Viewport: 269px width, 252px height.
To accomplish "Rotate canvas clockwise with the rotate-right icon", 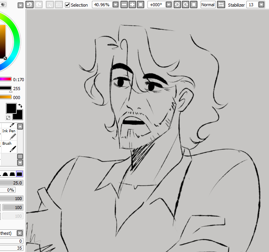I will coord(185,5).
